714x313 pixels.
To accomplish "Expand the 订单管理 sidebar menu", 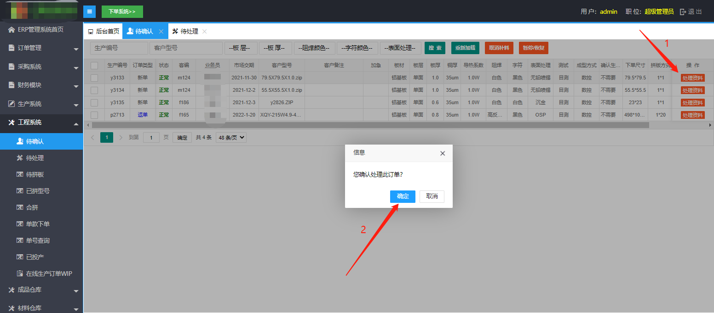I will pyautogui.click(x=41, y=48).
